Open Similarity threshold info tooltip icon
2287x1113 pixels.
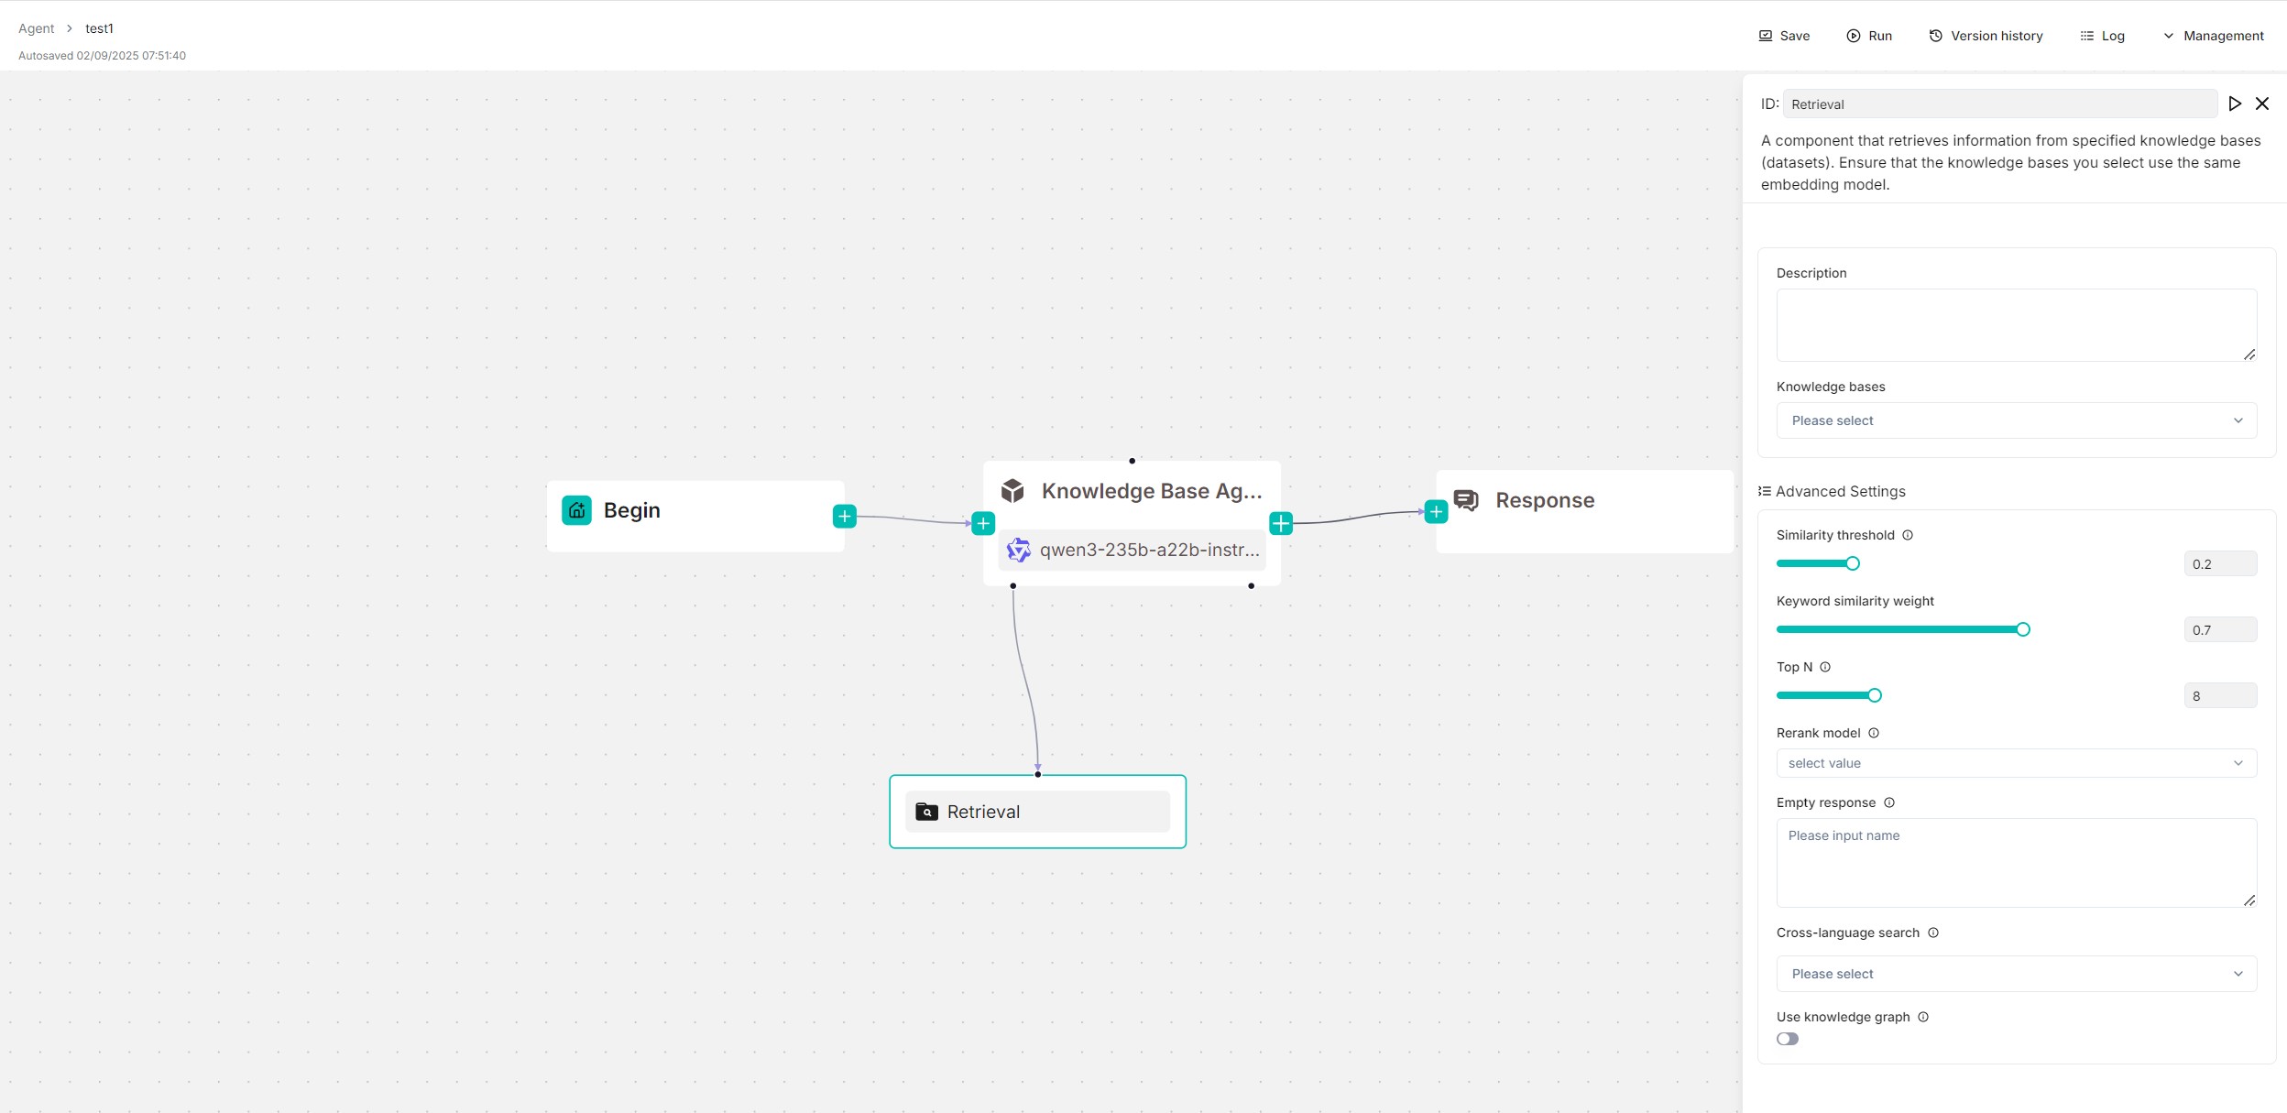point(1908,535)
